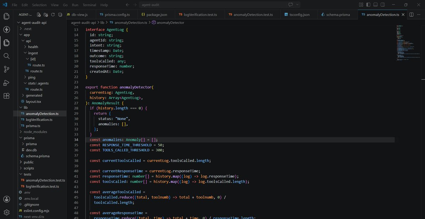Image resolution: width=425 pixels, height=219 pixels.
Task: Open .gitignore in the file tree
Action: (39, 205)
